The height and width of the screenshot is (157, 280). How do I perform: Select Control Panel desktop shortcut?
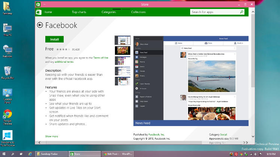coord(7,96)
